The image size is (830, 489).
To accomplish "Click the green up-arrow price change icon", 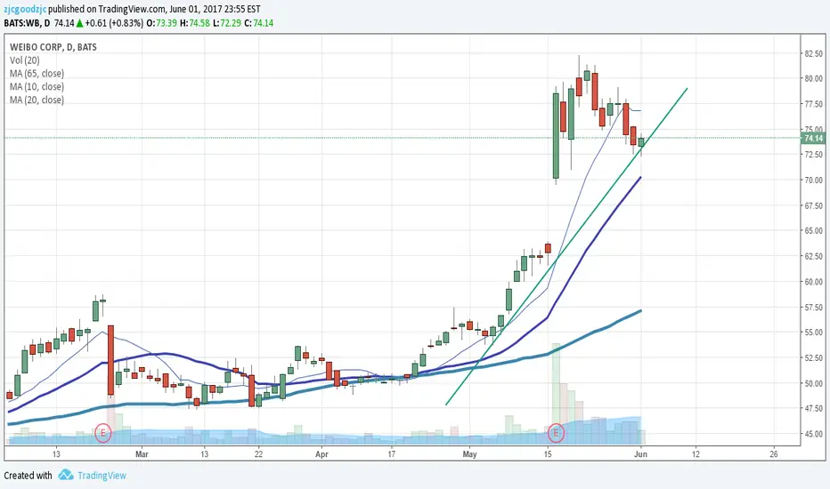I will coord(79,23).
